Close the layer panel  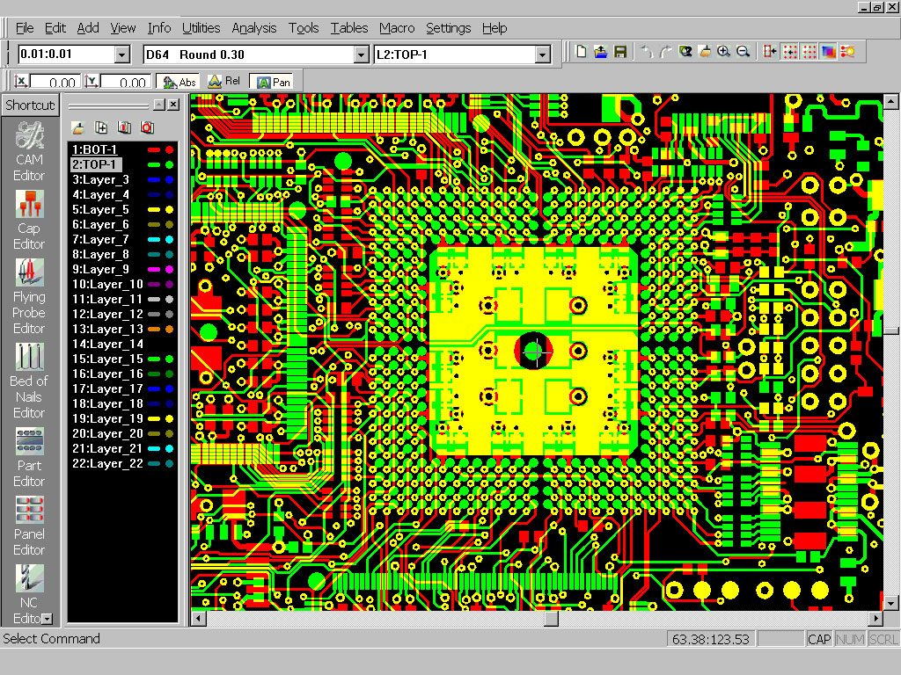[173, 105]
